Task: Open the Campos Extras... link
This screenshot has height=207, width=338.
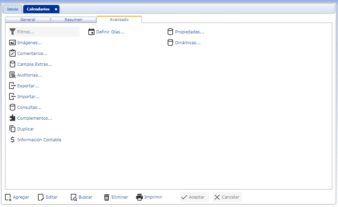Action: click(35, 64)
